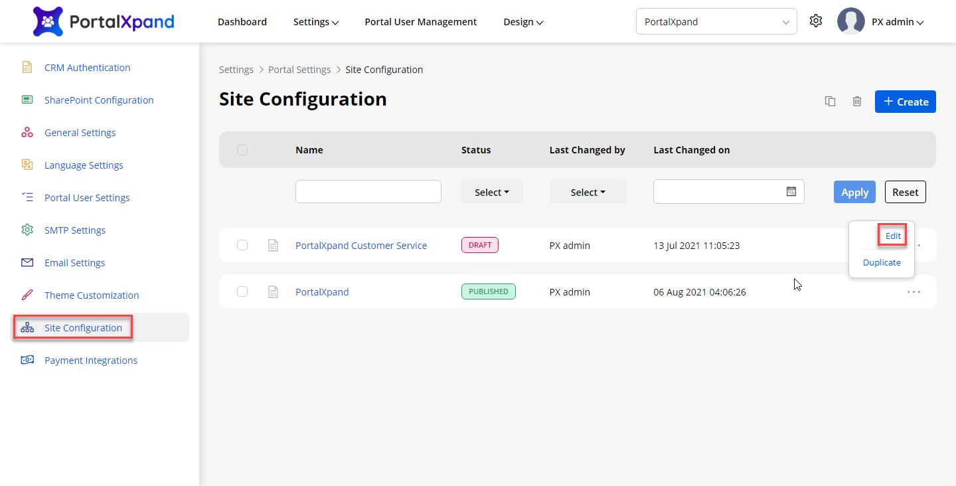Open the PortalXpand Customer Service link
Viewport: 956px width, 486px height.
click(361, 246)
